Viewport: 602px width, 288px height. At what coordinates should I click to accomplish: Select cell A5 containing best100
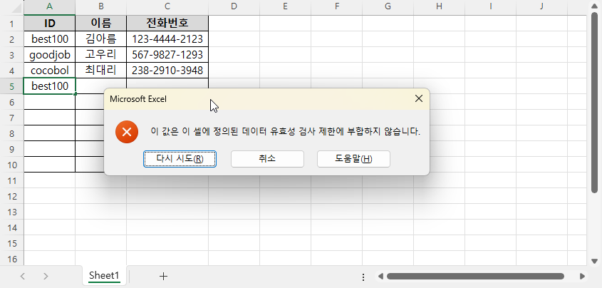pos(50,86)
